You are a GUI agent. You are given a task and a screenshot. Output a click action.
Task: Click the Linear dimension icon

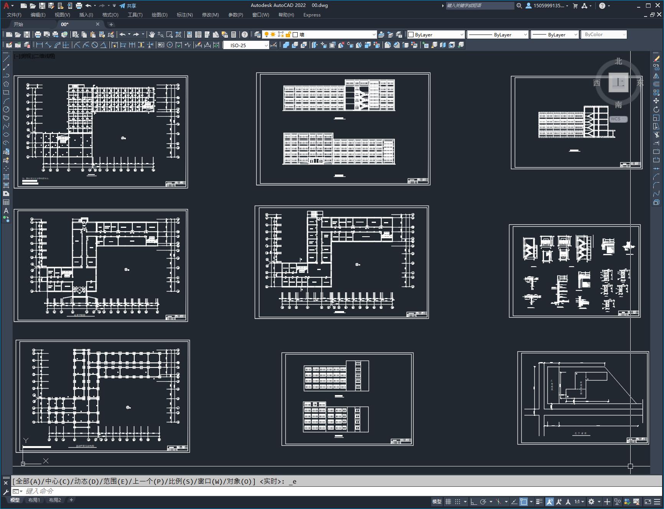coord(39,45)
